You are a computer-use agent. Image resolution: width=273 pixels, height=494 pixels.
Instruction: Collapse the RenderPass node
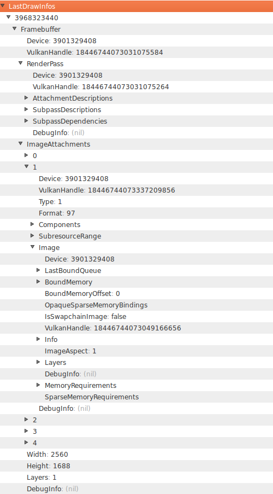20,63
